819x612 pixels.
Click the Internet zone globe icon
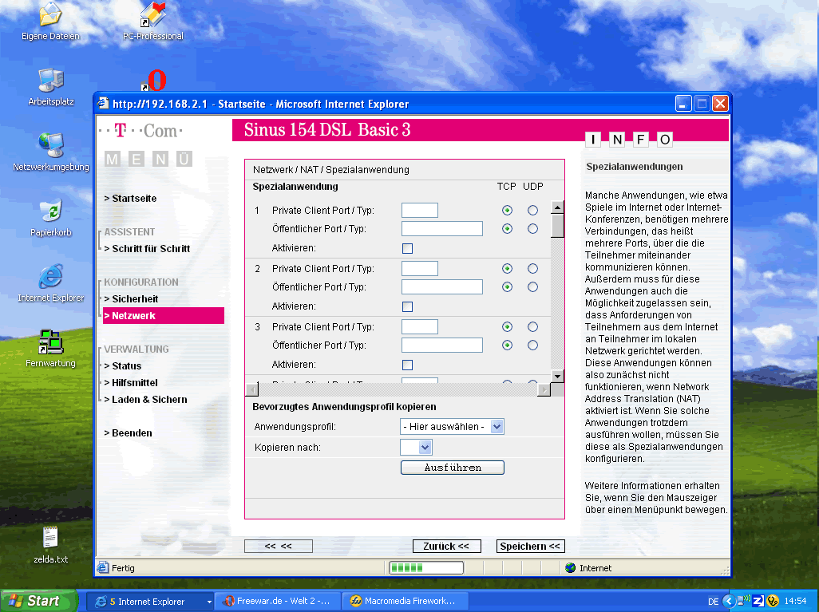pos(571,567)
